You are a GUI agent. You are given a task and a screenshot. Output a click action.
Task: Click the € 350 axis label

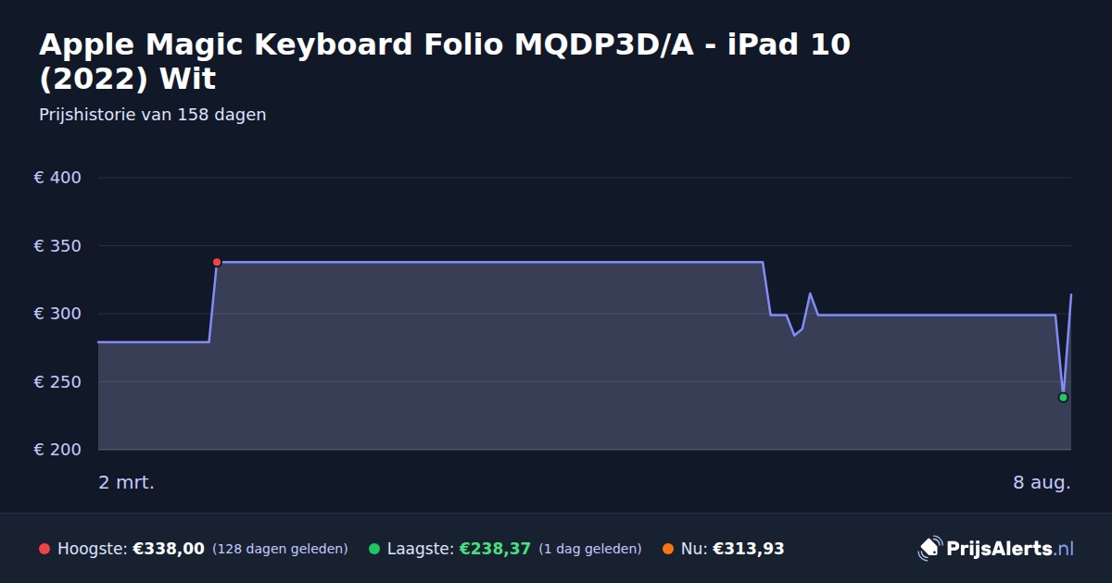pyautogui.click(x=58, y=246)
